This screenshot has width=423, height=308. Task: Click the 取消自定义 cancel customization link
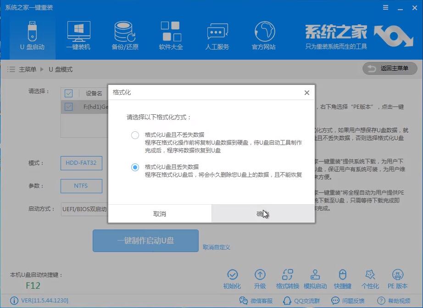(216, 247)
